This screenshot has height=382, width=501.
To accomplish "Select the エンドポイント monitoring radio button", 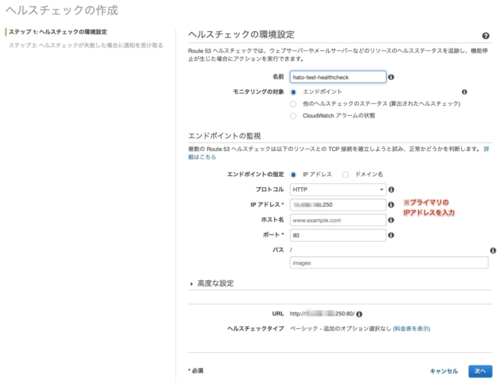I will (293, 92).
